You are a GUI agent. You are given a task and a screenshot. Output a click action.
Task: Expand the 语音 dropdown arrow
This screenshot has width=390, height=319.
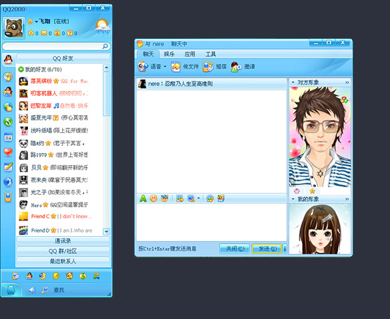tap(165, 66)
